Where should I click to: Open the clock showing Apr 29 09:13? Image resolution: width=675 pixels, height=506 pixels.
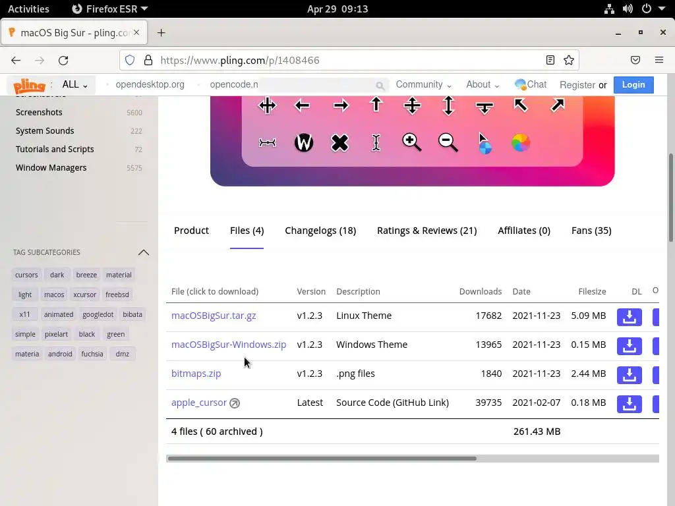point(337,9)
